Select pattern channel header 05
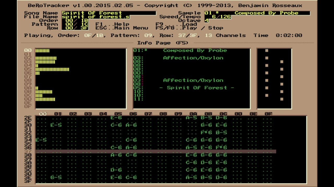 tap(118, 114)
